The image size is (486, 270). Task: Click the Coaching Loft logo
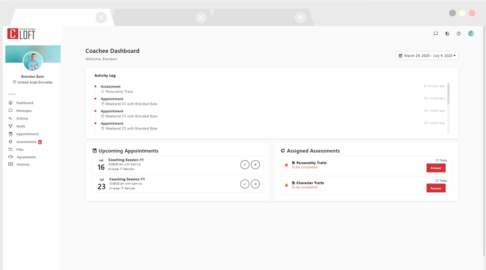tap(21, 34)
